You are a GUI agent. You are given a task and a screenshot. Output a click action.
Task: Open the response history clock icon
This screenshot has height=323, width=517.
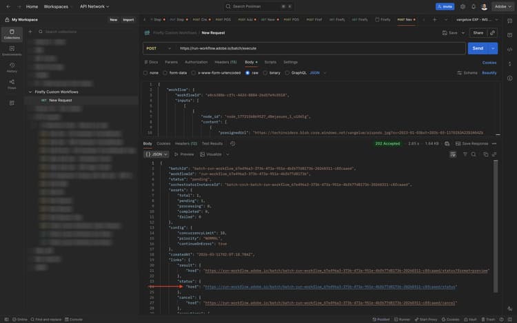point(233,143)
